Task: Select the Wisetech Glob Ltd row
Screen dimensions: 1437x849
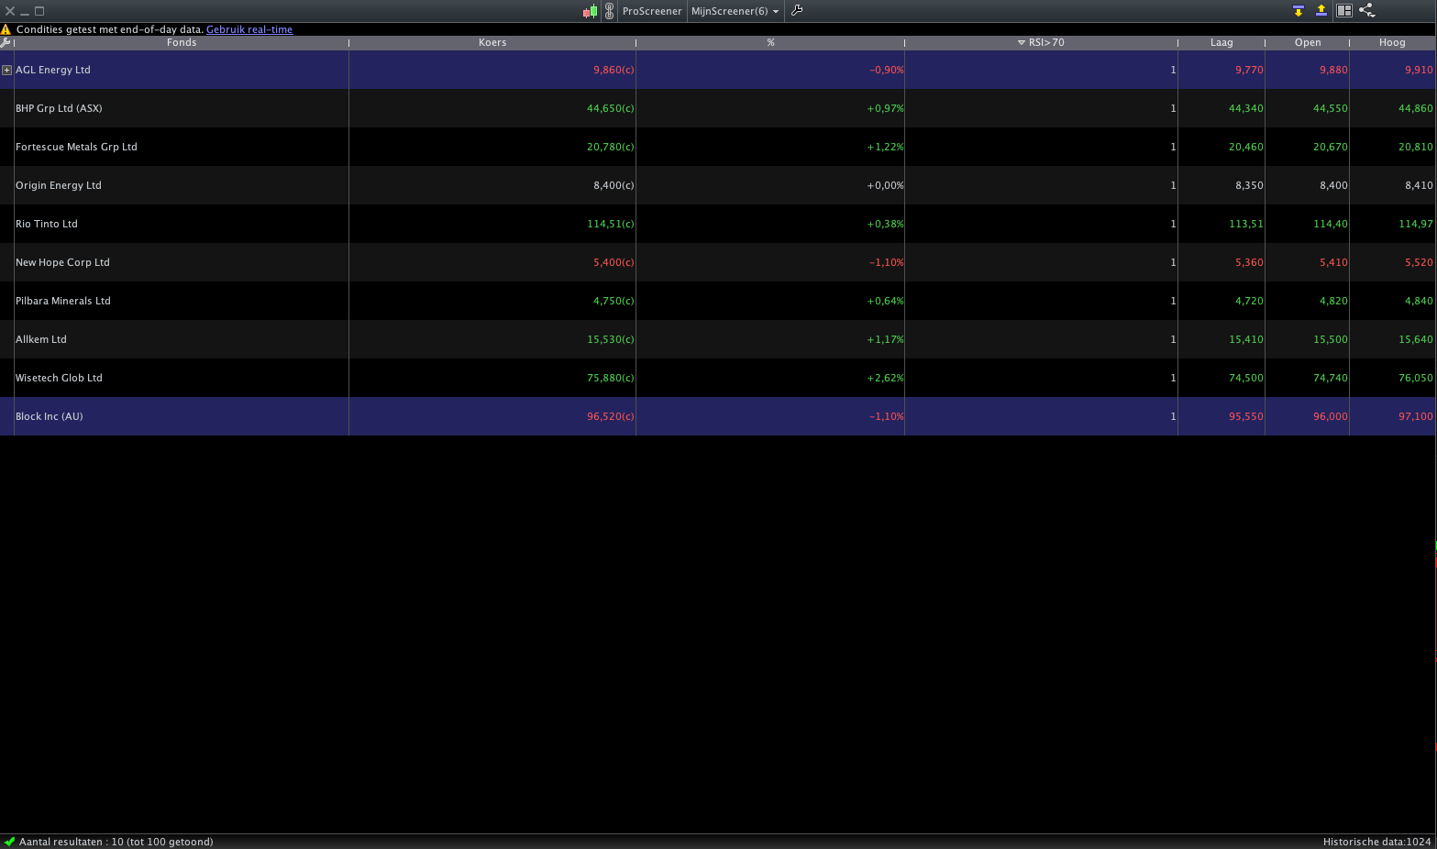Action: 718,378
